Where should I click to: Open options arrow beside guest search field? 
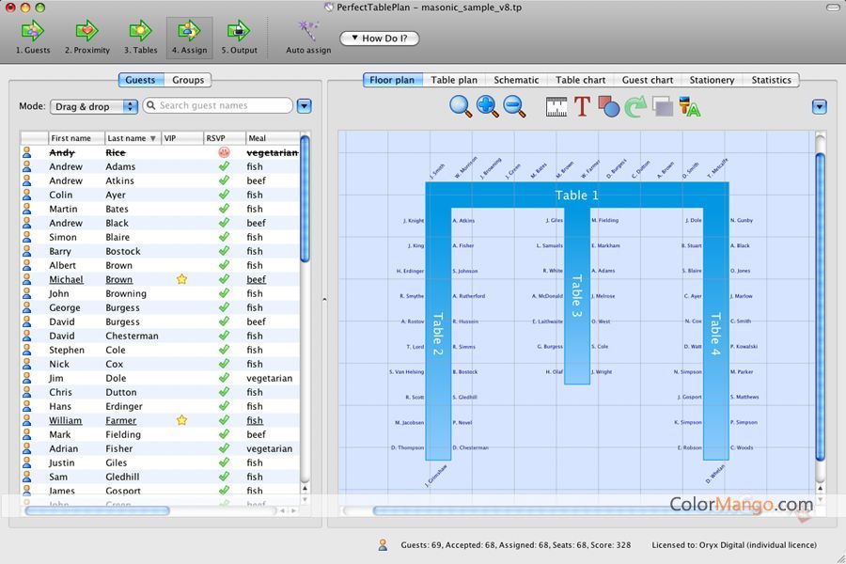point(304,106)
